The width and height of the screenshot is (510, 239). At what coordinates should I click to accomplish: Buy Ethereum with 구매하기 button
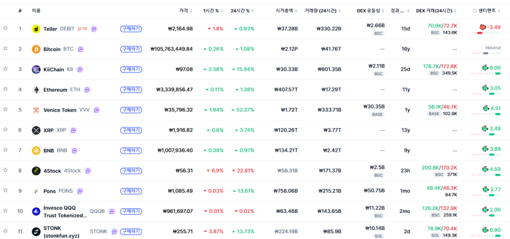pos(131,90)
